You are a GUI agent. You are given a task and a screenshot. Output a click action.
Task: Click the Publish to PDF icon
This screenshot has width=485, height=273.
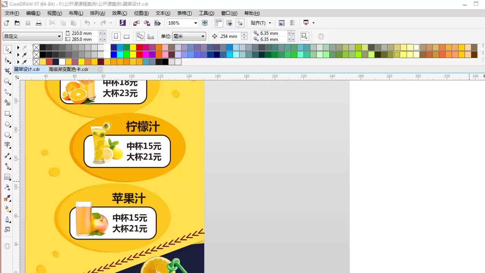(158, 23)
